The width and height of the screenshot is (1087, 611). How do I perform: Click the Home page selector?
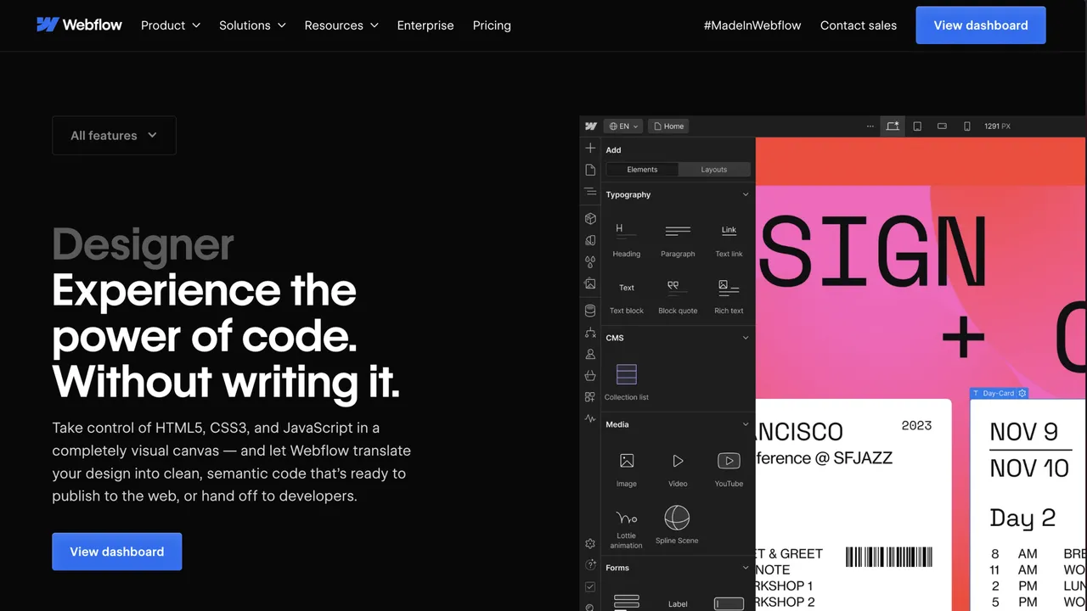tap(669, 126)
